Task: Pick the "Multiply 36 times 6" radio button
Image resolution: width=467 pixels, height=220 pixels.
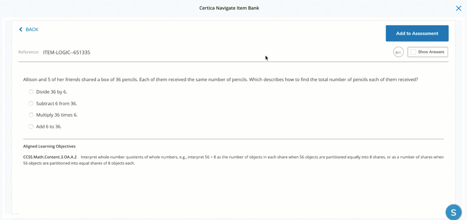Action: pos(31,115)
